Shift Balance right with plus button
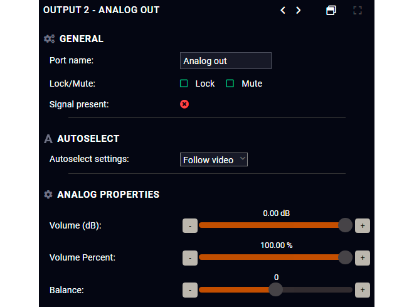The image size is (414, 307). (363, 290)
